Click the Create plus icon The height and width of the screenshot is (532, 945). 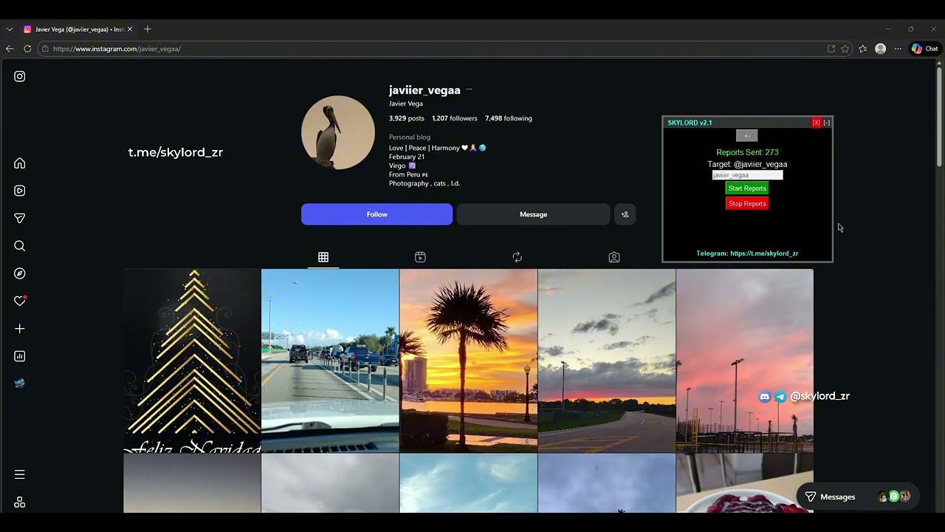pyautogui.click(x=20, y=329)
